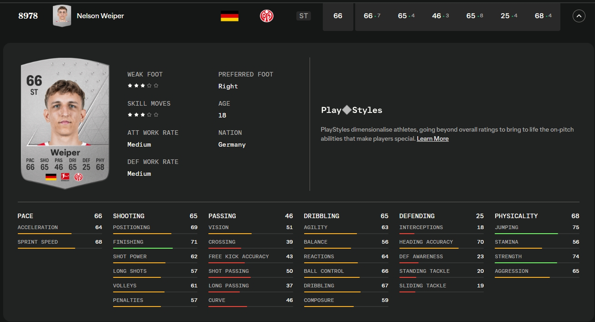Click the Vision label
This screenshot has width=595, height=322.
click(x=218, y=227)
